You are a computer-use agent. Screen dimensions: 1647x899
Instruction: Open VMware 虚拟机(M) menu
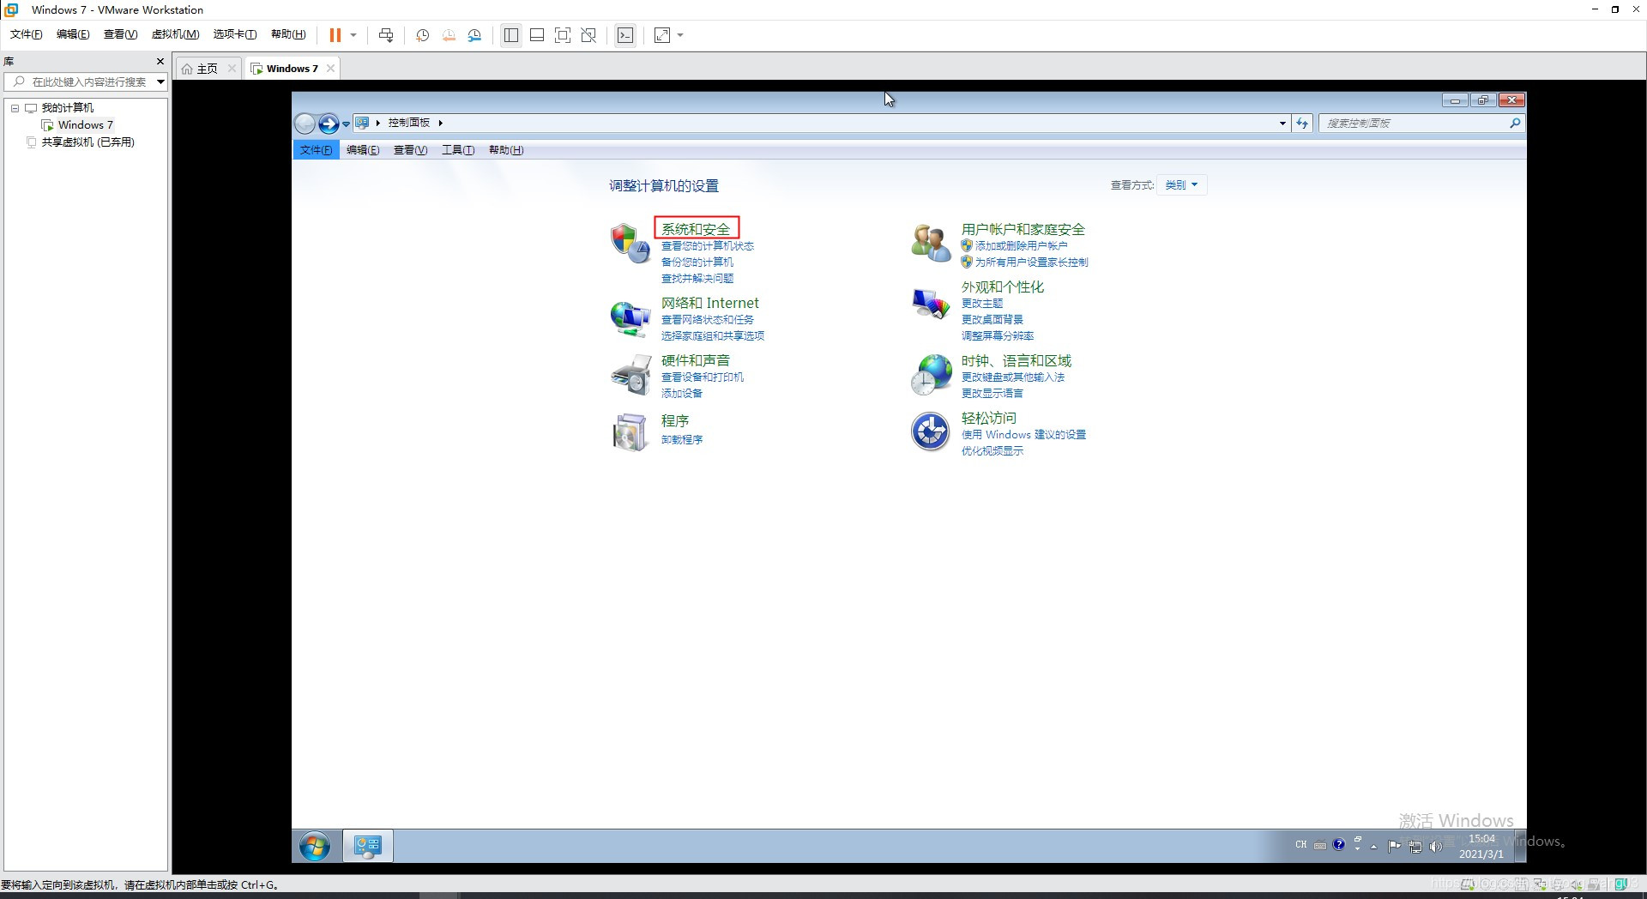pyautogui.click(x=175, y=34)
